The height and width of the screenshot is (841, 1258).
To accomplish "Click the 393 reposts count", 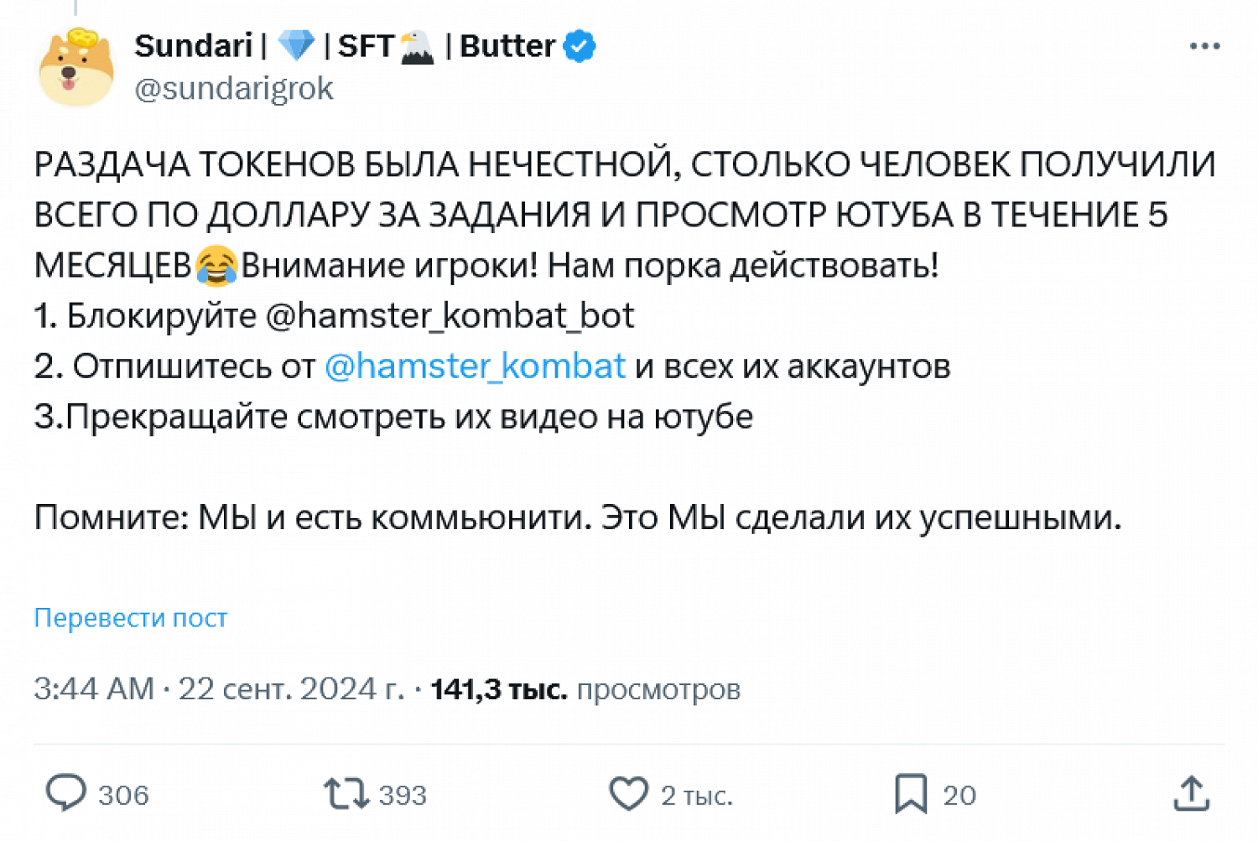I will pos(403,795).
